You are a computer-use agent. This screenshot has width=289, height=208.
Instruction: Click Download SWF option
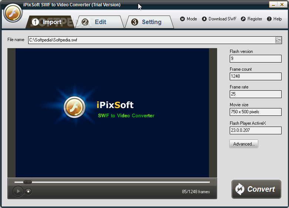point(219,19)
